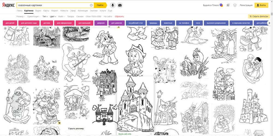Screen dimensions: 273x136
Task: Click the yellow Найти search button
Action: [x=100, y=5]
